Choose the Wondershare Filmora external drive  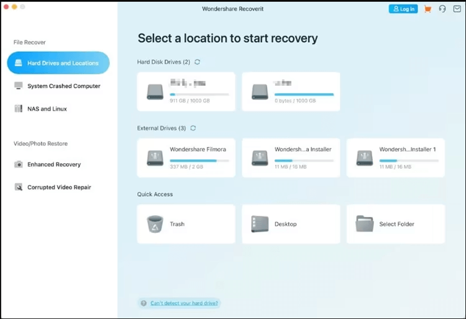186,158
